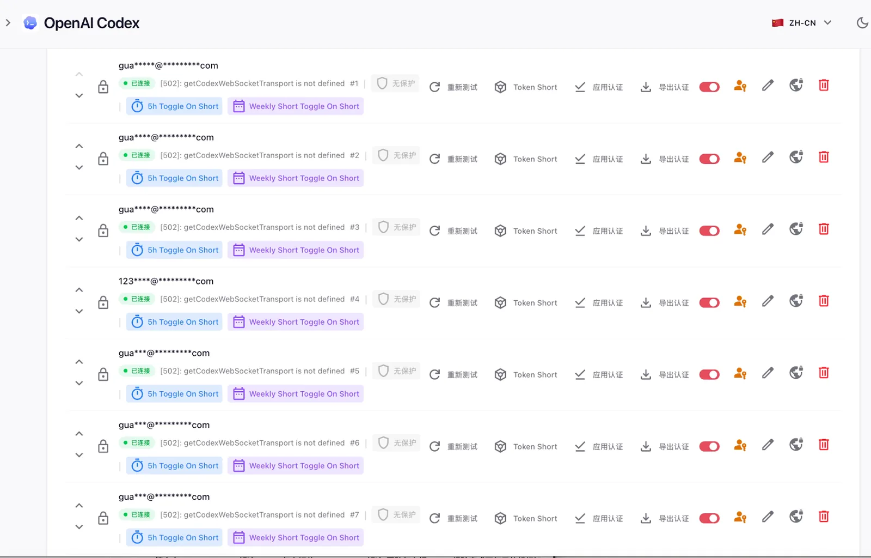Move account #2 up with chevron
Image resolution: width=871 pixels, height=558 pixels.
click(x=79, y=146)
